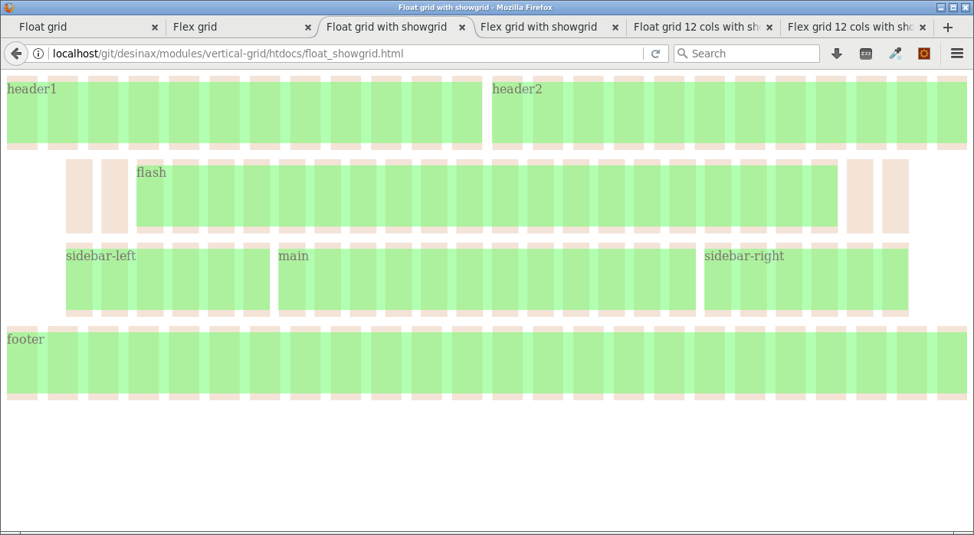Viewport: 974px width, 535px height.
Task: Click the footer text
Action: click(x=25, y=339)
